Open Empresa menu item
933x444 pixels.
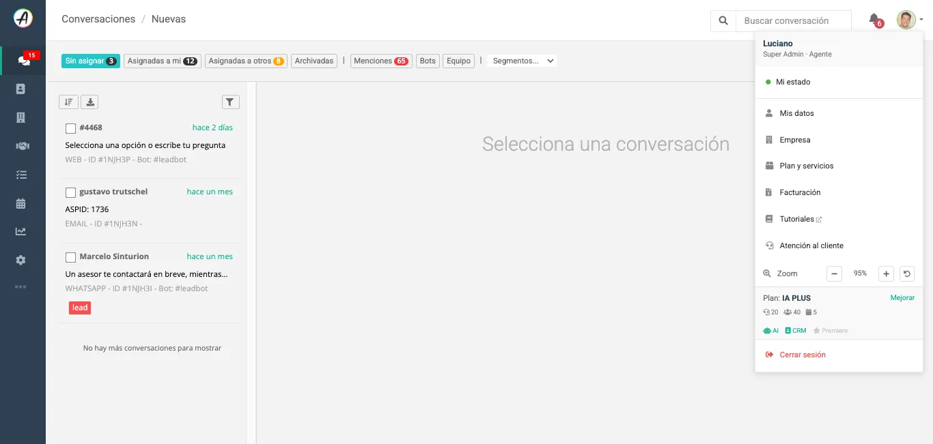[x=839, y=140]
